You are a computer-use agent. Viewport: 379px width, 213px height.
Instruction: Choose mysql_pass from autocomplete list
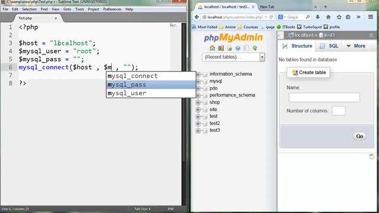(151, 85)
